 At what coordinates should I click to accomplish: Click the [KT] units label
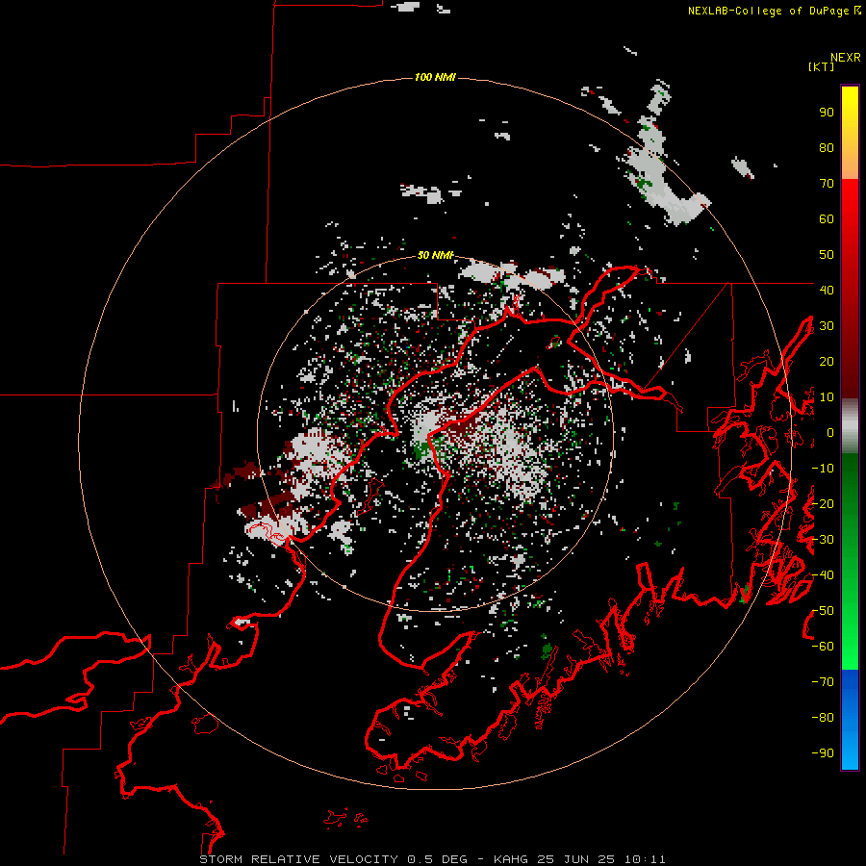click(x=821, y=66)
